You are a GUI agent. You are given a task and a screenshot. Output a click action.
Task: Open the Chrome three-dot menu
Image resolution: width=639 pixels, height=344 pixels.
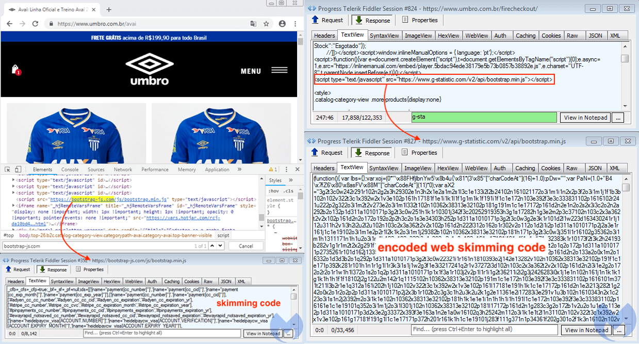294,24
